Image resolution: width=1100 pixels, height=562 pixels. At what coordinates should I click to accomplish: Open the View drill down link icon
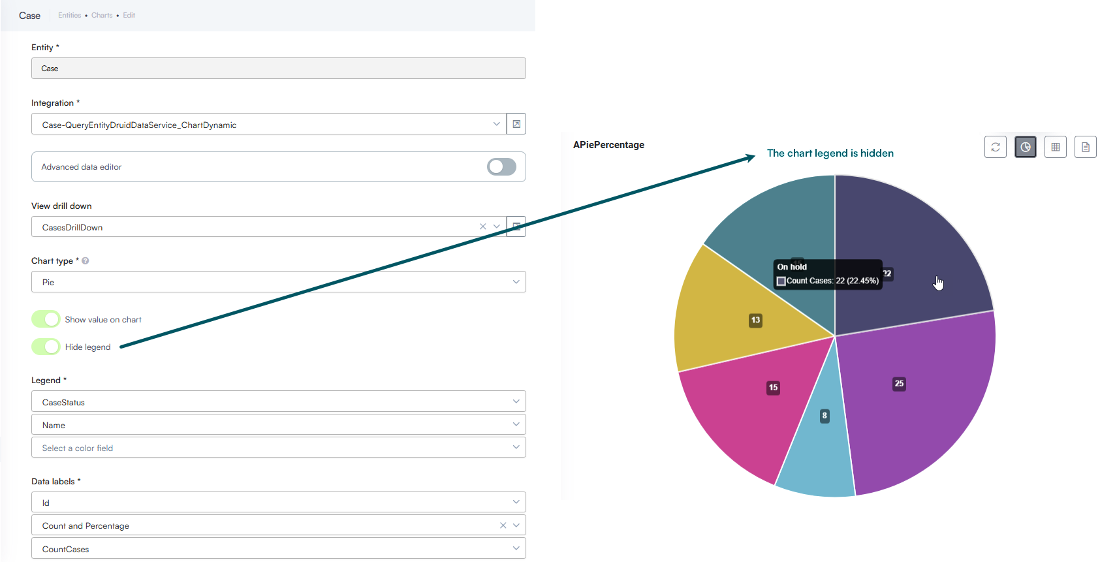[516, 226]
